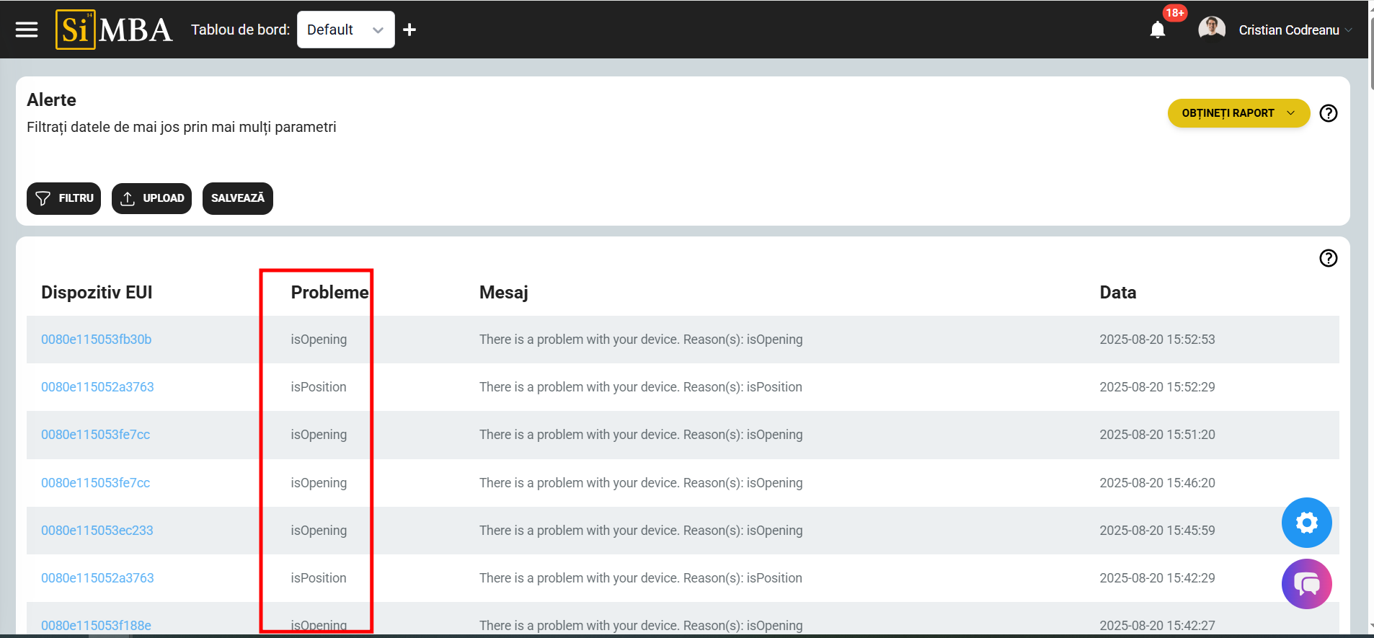Add a new dashboard with plus icon

click(409, 30)
